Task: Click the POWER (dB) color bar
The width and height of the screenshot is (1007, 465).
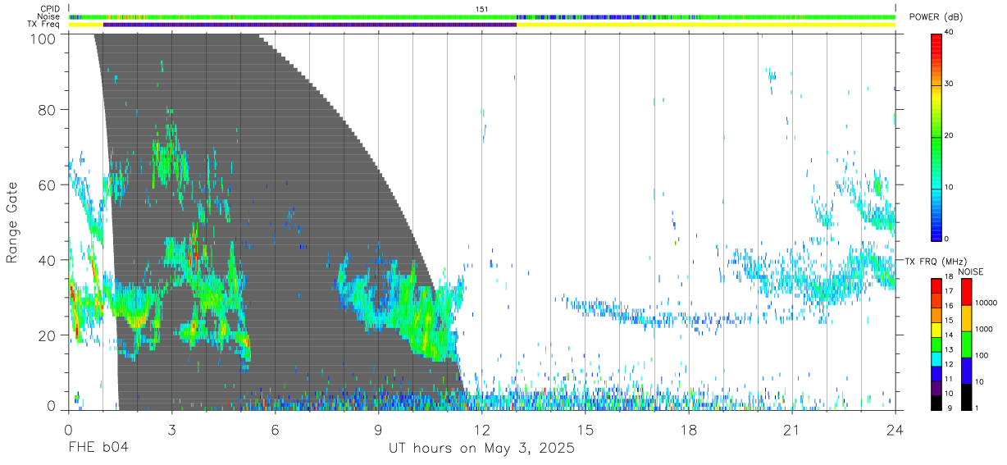Action: click(x=936, y=136)
